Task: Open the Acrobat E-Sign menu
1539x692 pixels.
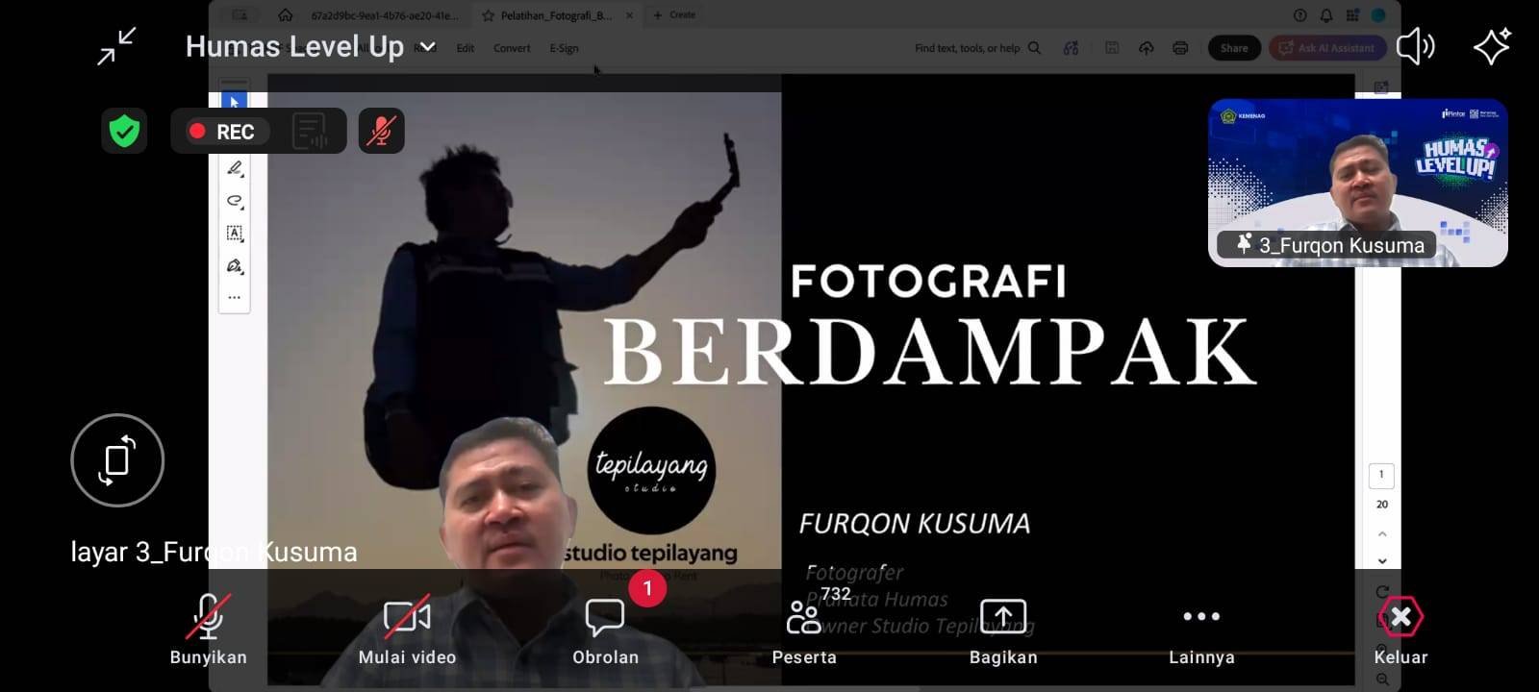Action: tap(564, 48)
